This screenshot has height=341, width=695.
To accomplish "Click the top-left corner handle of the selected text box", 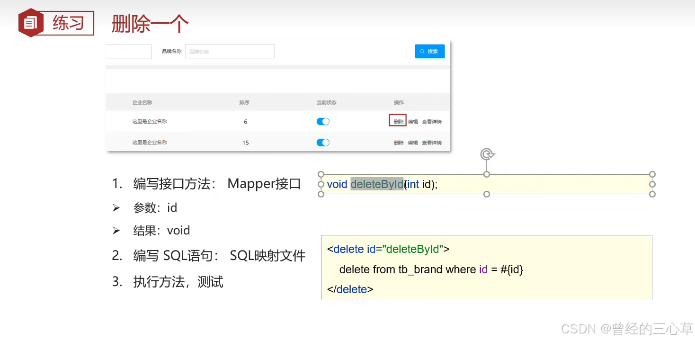I will pyautogui.click(x=321, y=174).
